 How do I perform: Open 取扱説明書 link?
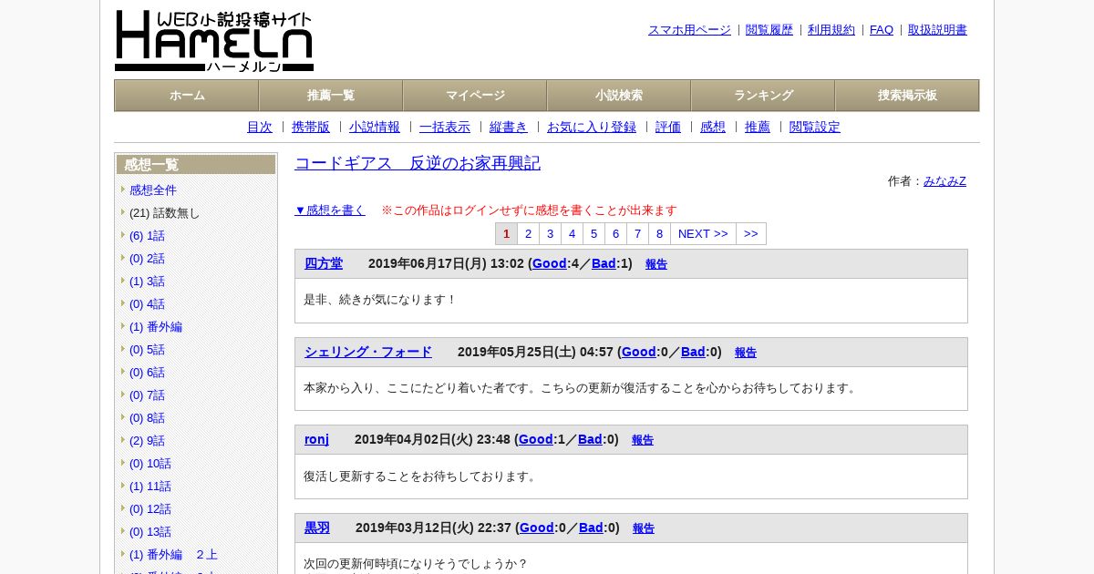(937, 29)
